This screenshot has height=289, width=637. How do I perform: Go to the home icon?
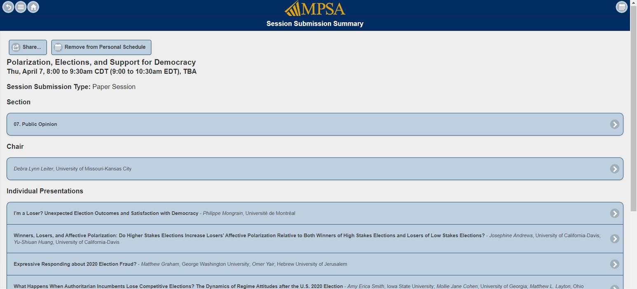(33, 7)
